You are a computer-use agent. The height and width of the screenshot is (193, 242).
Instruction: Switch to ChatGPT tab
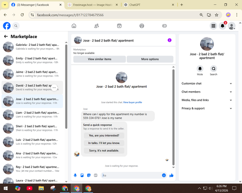pyautogui.click(x=149, y=5)
